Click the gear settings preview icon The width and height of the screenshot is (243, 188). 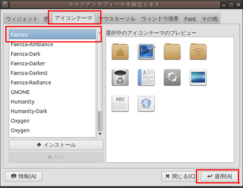pyautogui.click(x=172, y=77)
